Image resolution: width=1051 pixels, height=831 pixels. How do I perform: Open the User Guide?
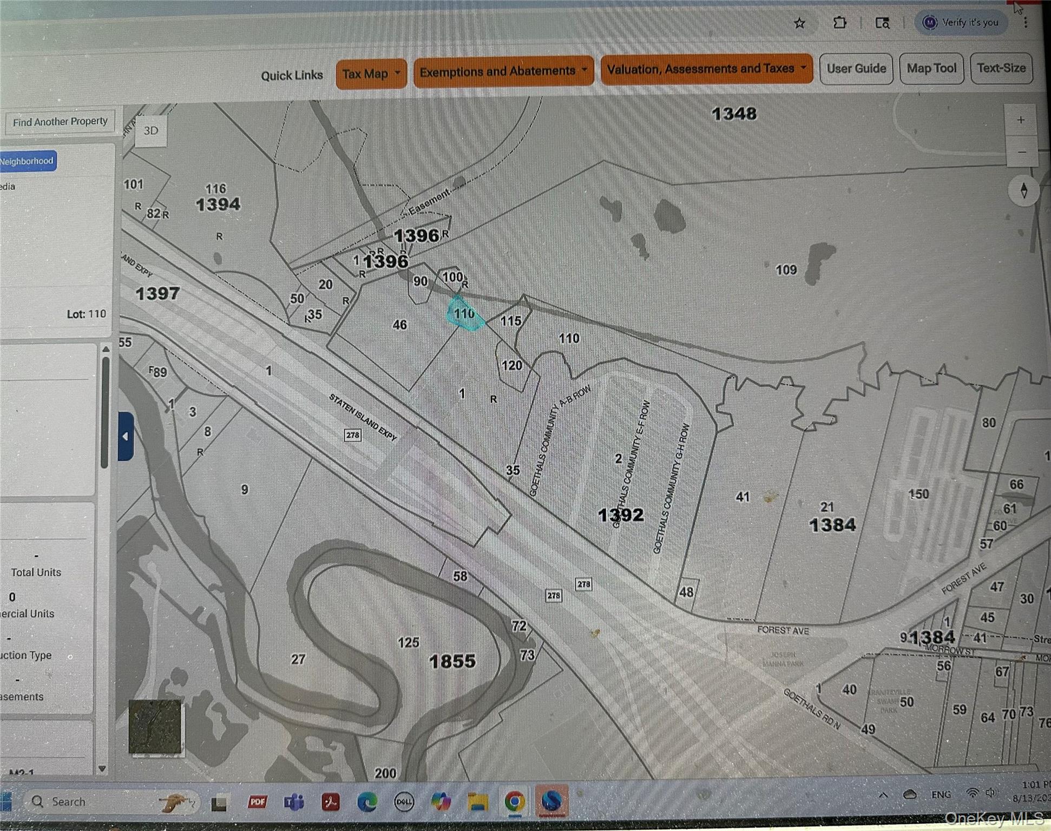856,69
